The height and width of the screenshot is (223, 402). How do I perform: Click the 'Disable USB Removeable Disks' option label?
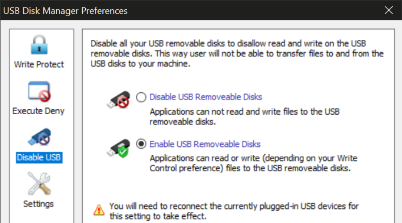tap(205, 97)
